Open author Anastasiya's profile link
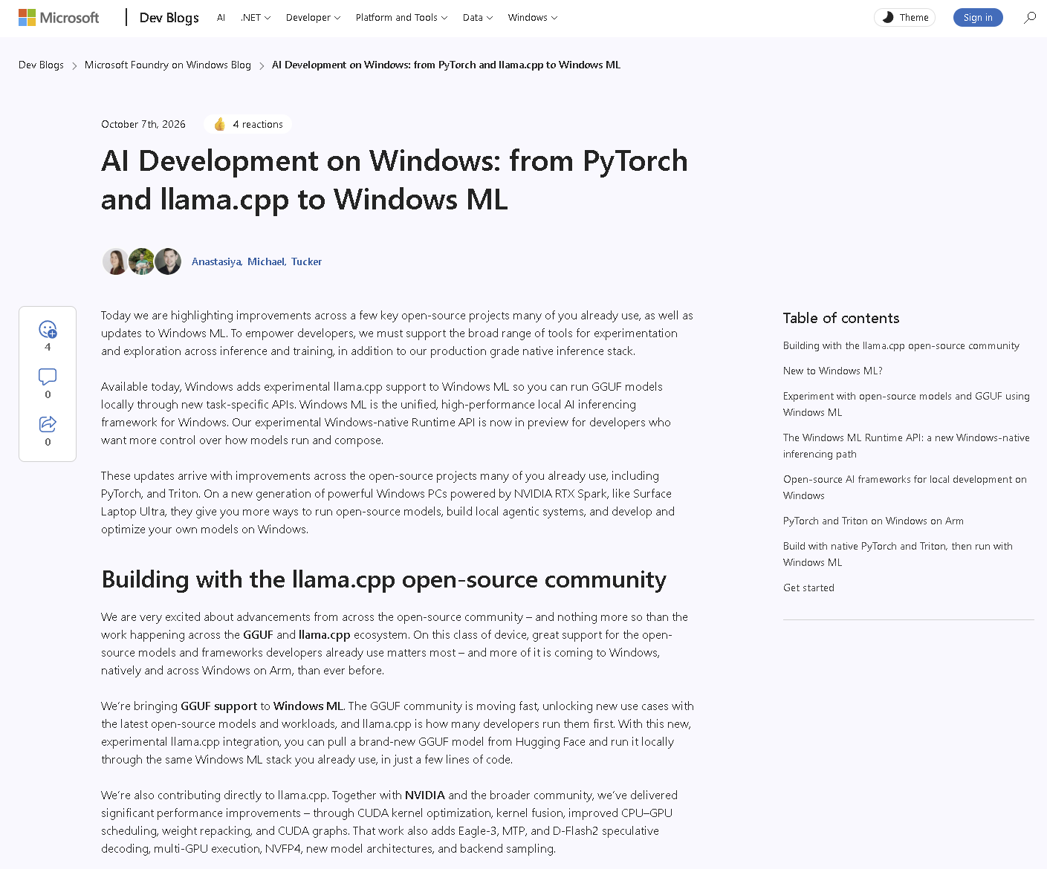Screen dimensions: 1047x869 (217, 261)
